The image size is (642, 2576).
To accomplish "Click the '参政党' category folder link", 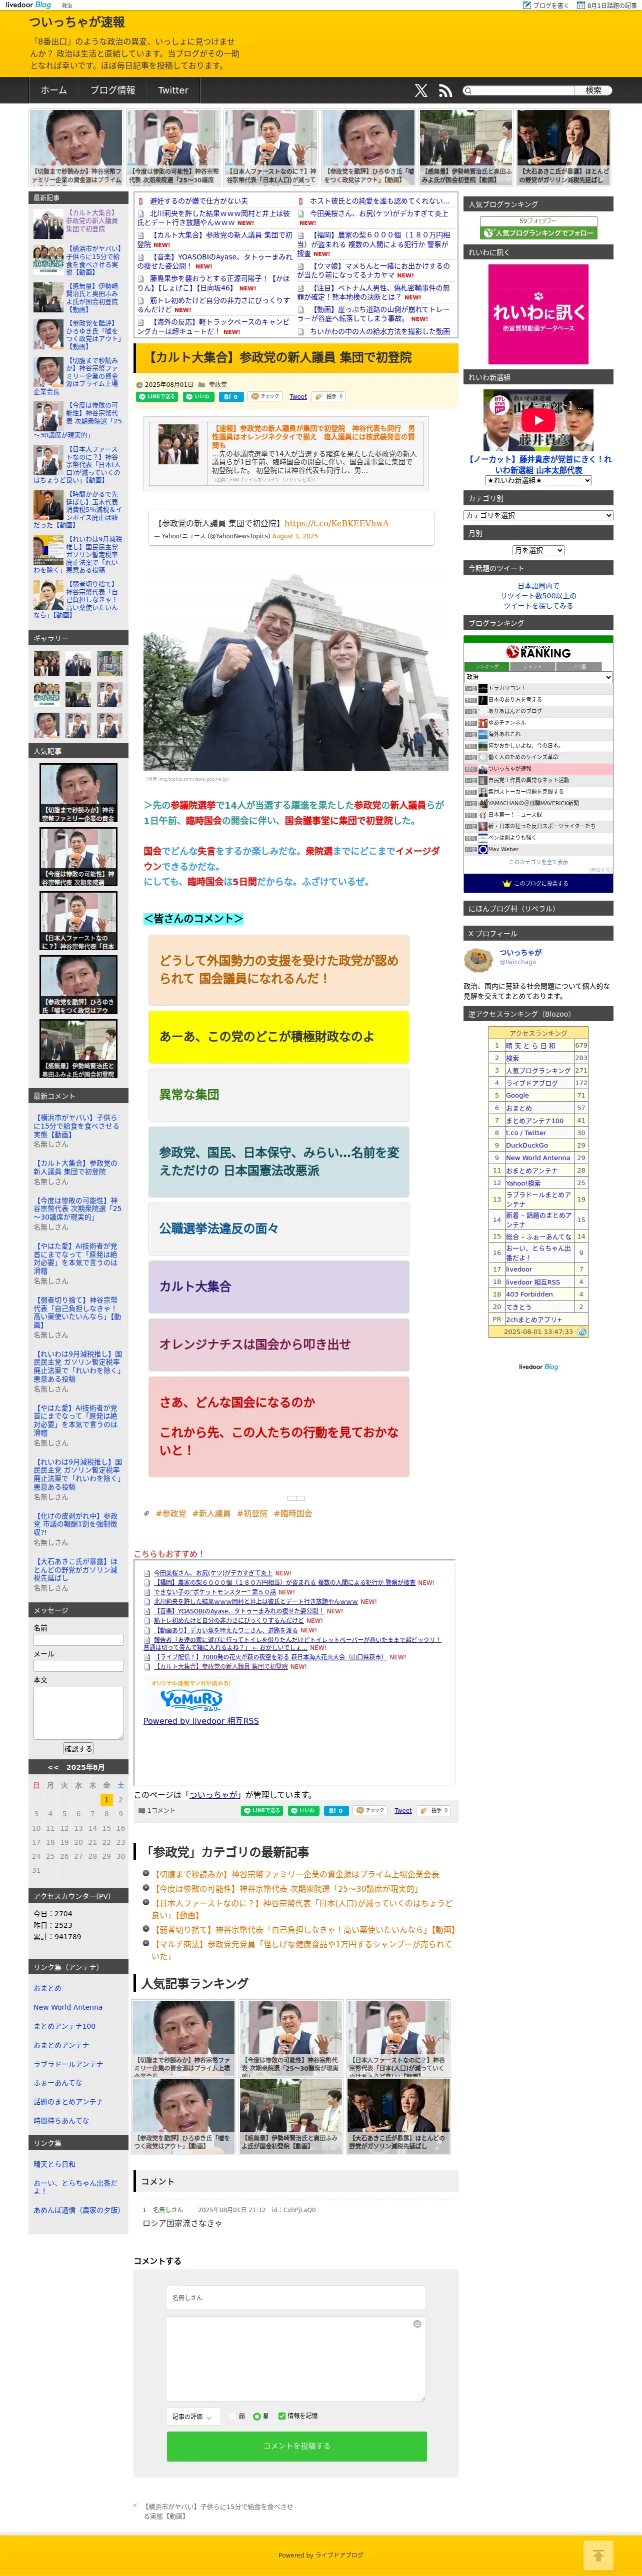I will 217,385.
